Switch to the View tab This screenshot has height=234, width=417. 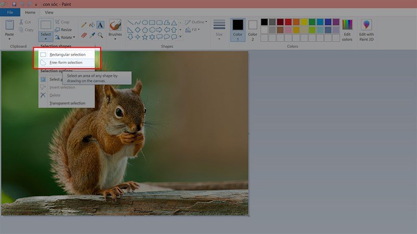tap(49, 12)
